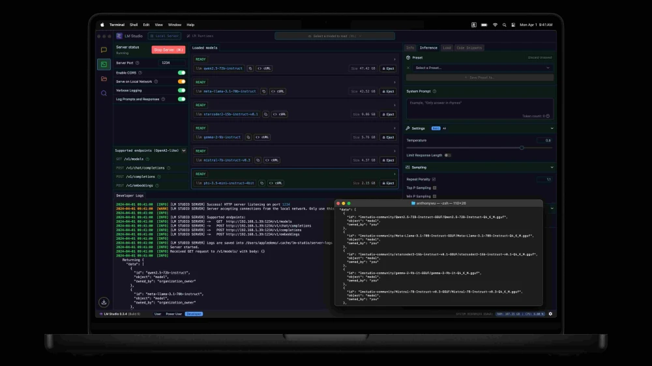
Task: Open the Downloads icon at sidebar bottom
Action: click(x=104, y=302)
